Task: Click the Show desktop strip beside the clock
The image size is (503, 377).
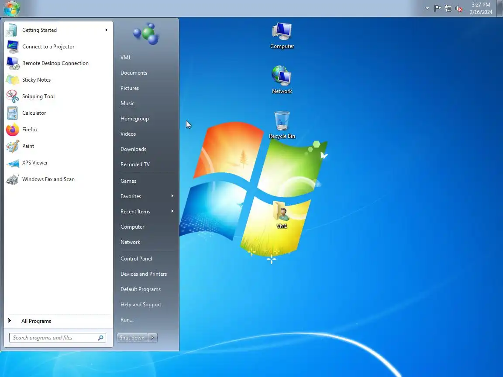Action: coord(500,8)
